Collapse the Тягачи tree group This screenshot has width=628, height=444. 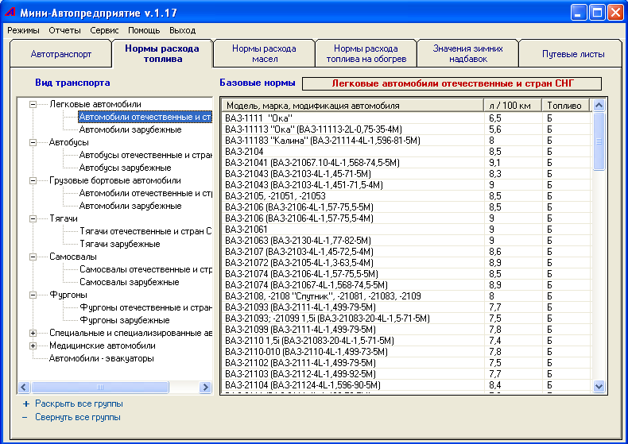33,218
